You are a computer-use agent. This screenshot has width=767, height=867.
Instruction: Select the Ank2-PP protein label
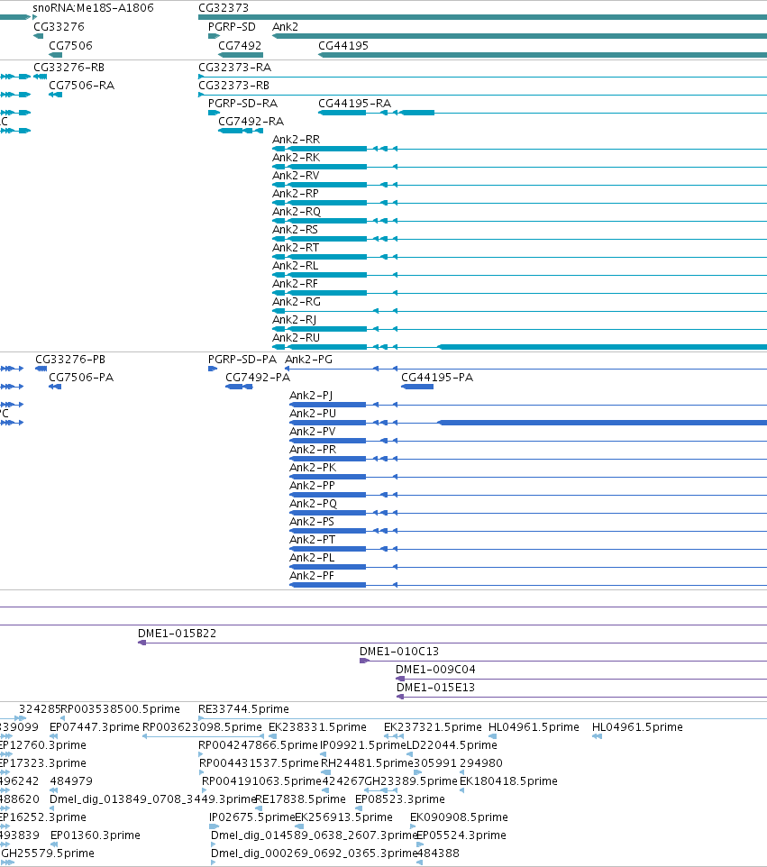312,486
